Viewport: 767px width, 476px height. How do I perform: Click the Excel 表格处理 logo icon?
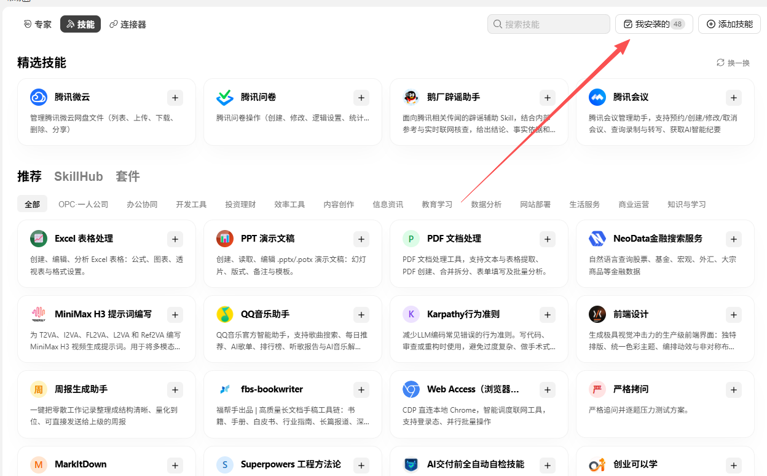(39, 239)
